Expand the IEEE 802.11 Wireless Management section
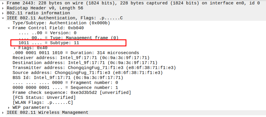The width and height of the screenshot is (266, 117). pos(3,113)
